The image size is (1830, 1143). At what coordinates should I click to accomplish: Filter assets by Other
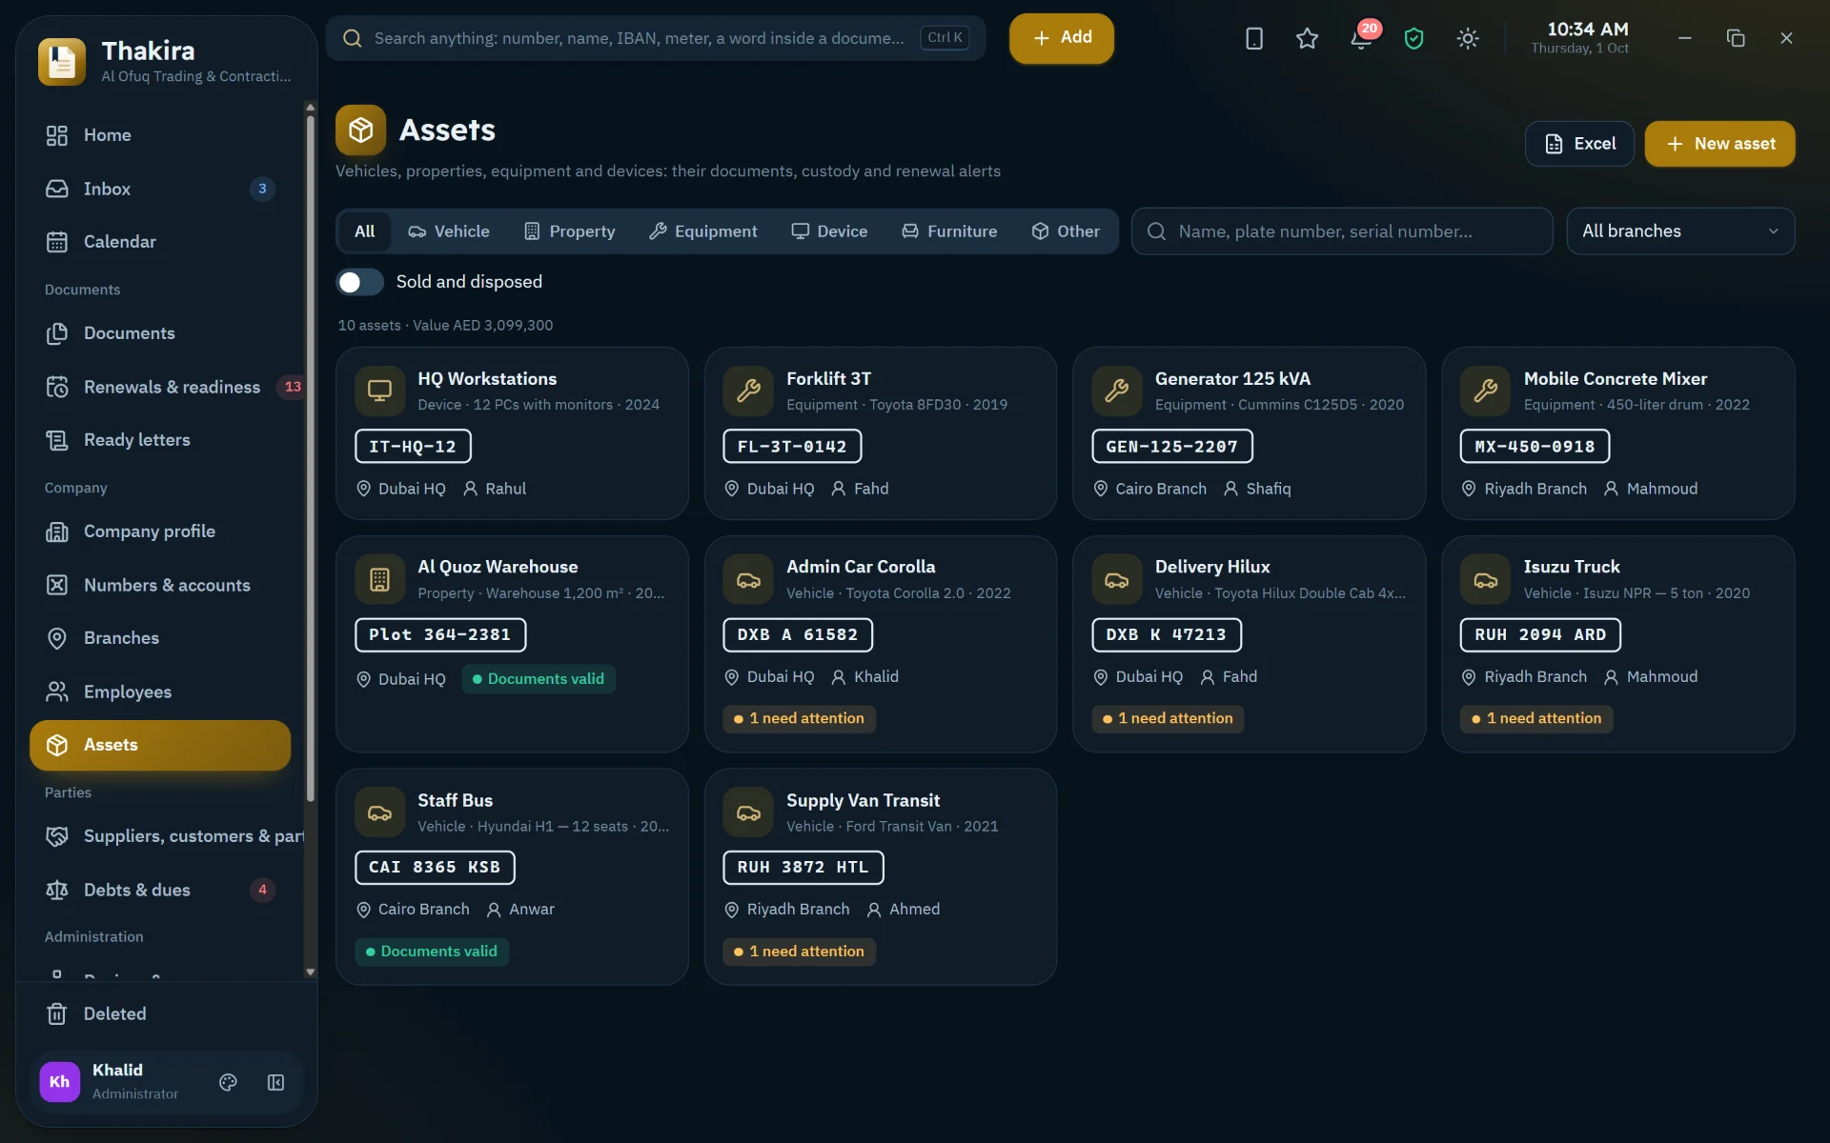coord(1066,231)
